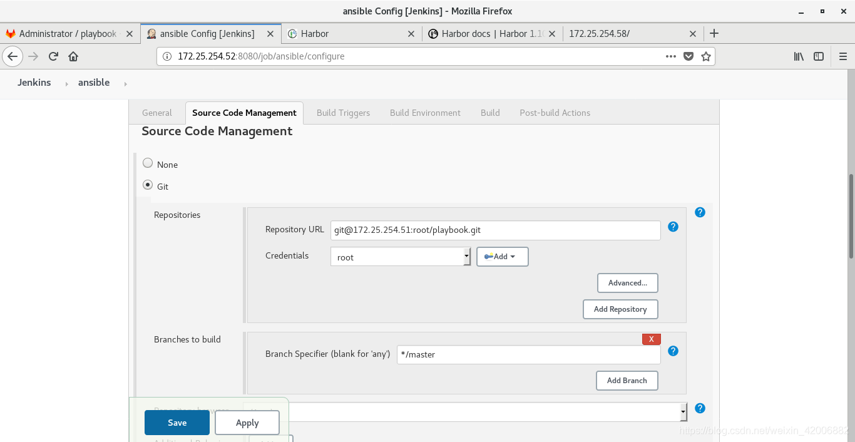Select the Git source control option

(148, 185)
